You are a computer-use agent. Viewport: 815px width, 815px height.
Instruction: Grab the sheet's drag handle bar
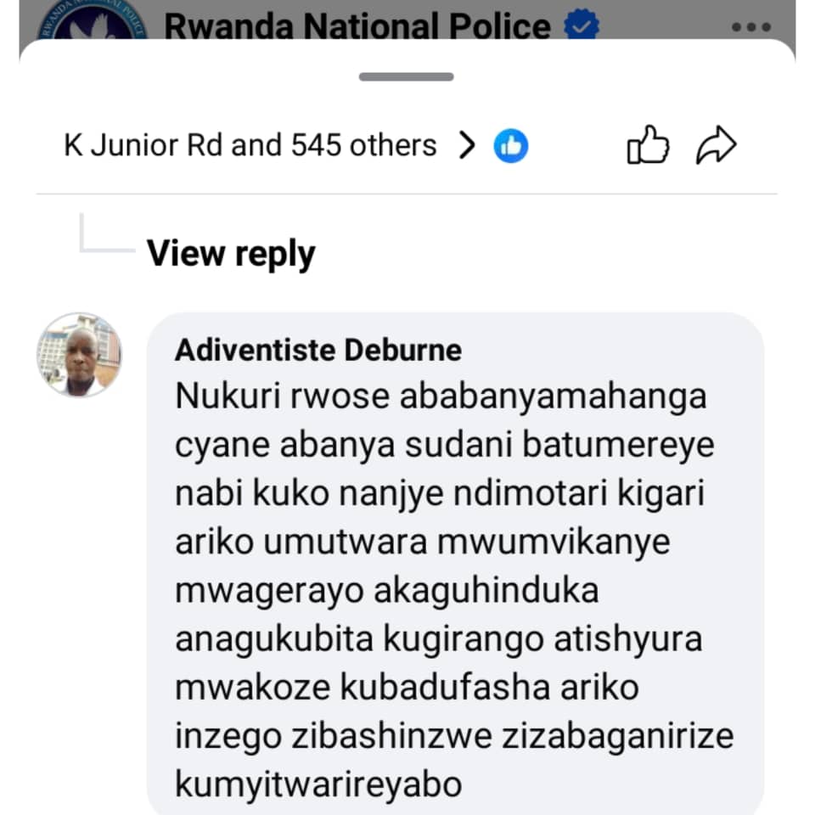406,76
